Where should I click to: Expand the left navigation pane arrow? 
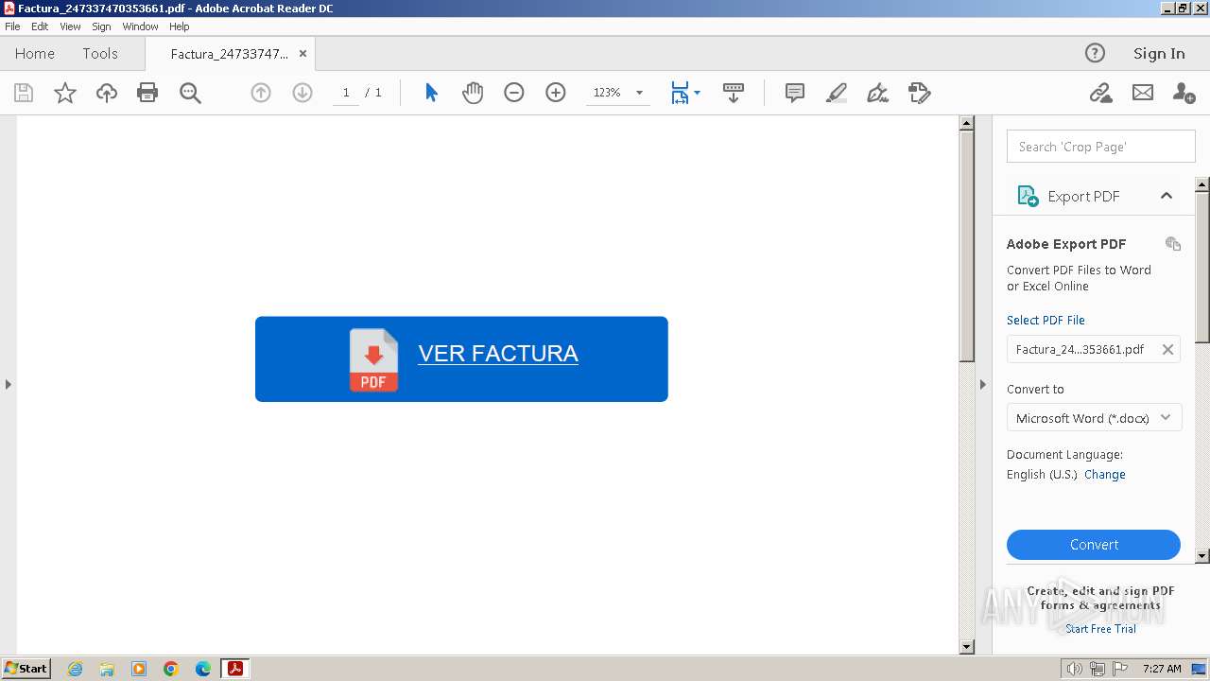click(x=9, y=384)
